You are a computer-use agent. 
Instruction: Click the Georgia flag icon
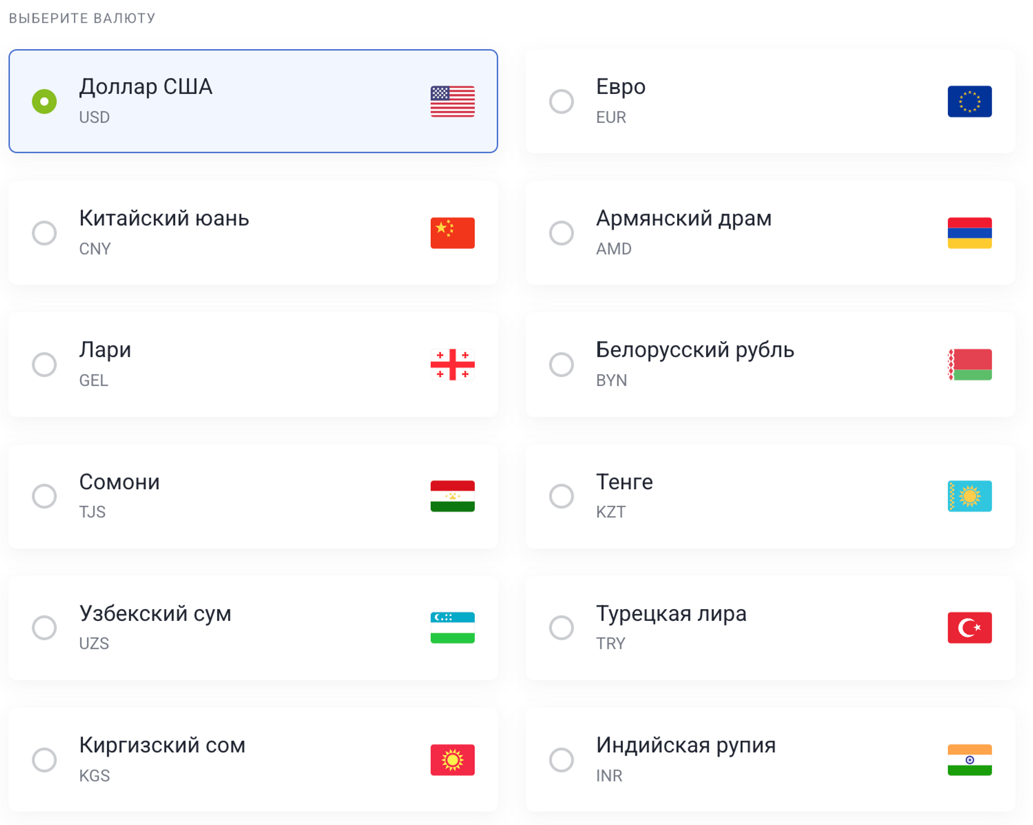click(452, 365)
